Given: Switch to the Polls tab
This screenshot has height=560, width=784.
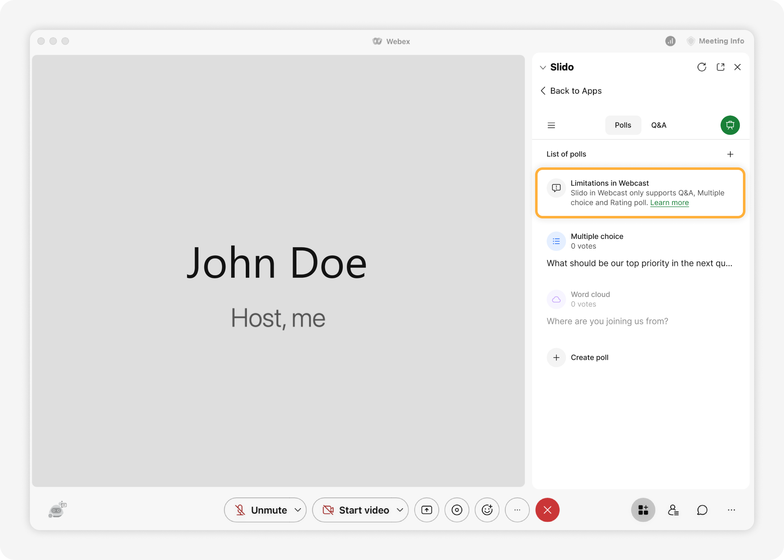Looking at the screenshot, I should 623,125.
